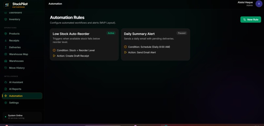Click the 'Automation Rules' heading
This screenshot has height=126, width=264.
(67, 18)
